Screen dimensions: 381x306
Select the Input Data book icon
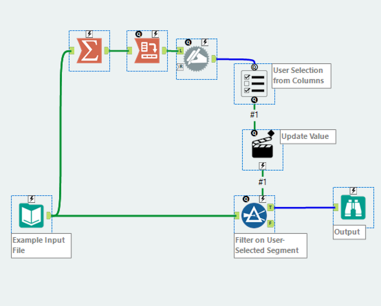click(x=31, y=216)
